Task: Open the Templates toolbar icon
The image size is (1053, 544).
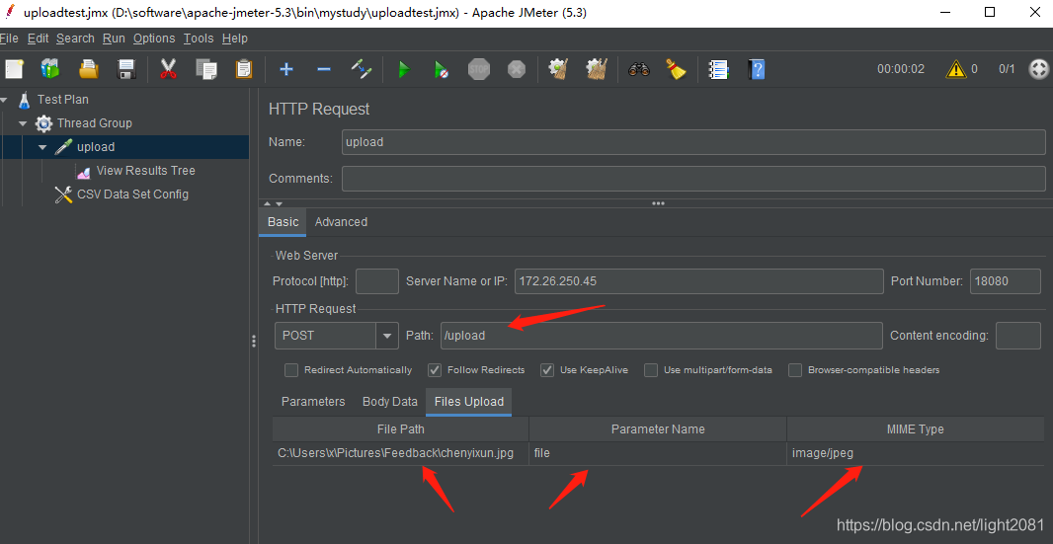Action: pos(50,68)
